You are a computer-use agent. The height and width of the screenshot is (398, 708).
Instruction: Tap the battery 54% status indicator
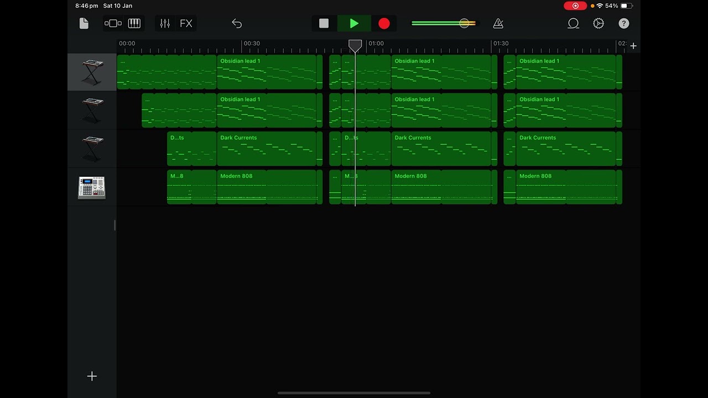coord(619,6)
